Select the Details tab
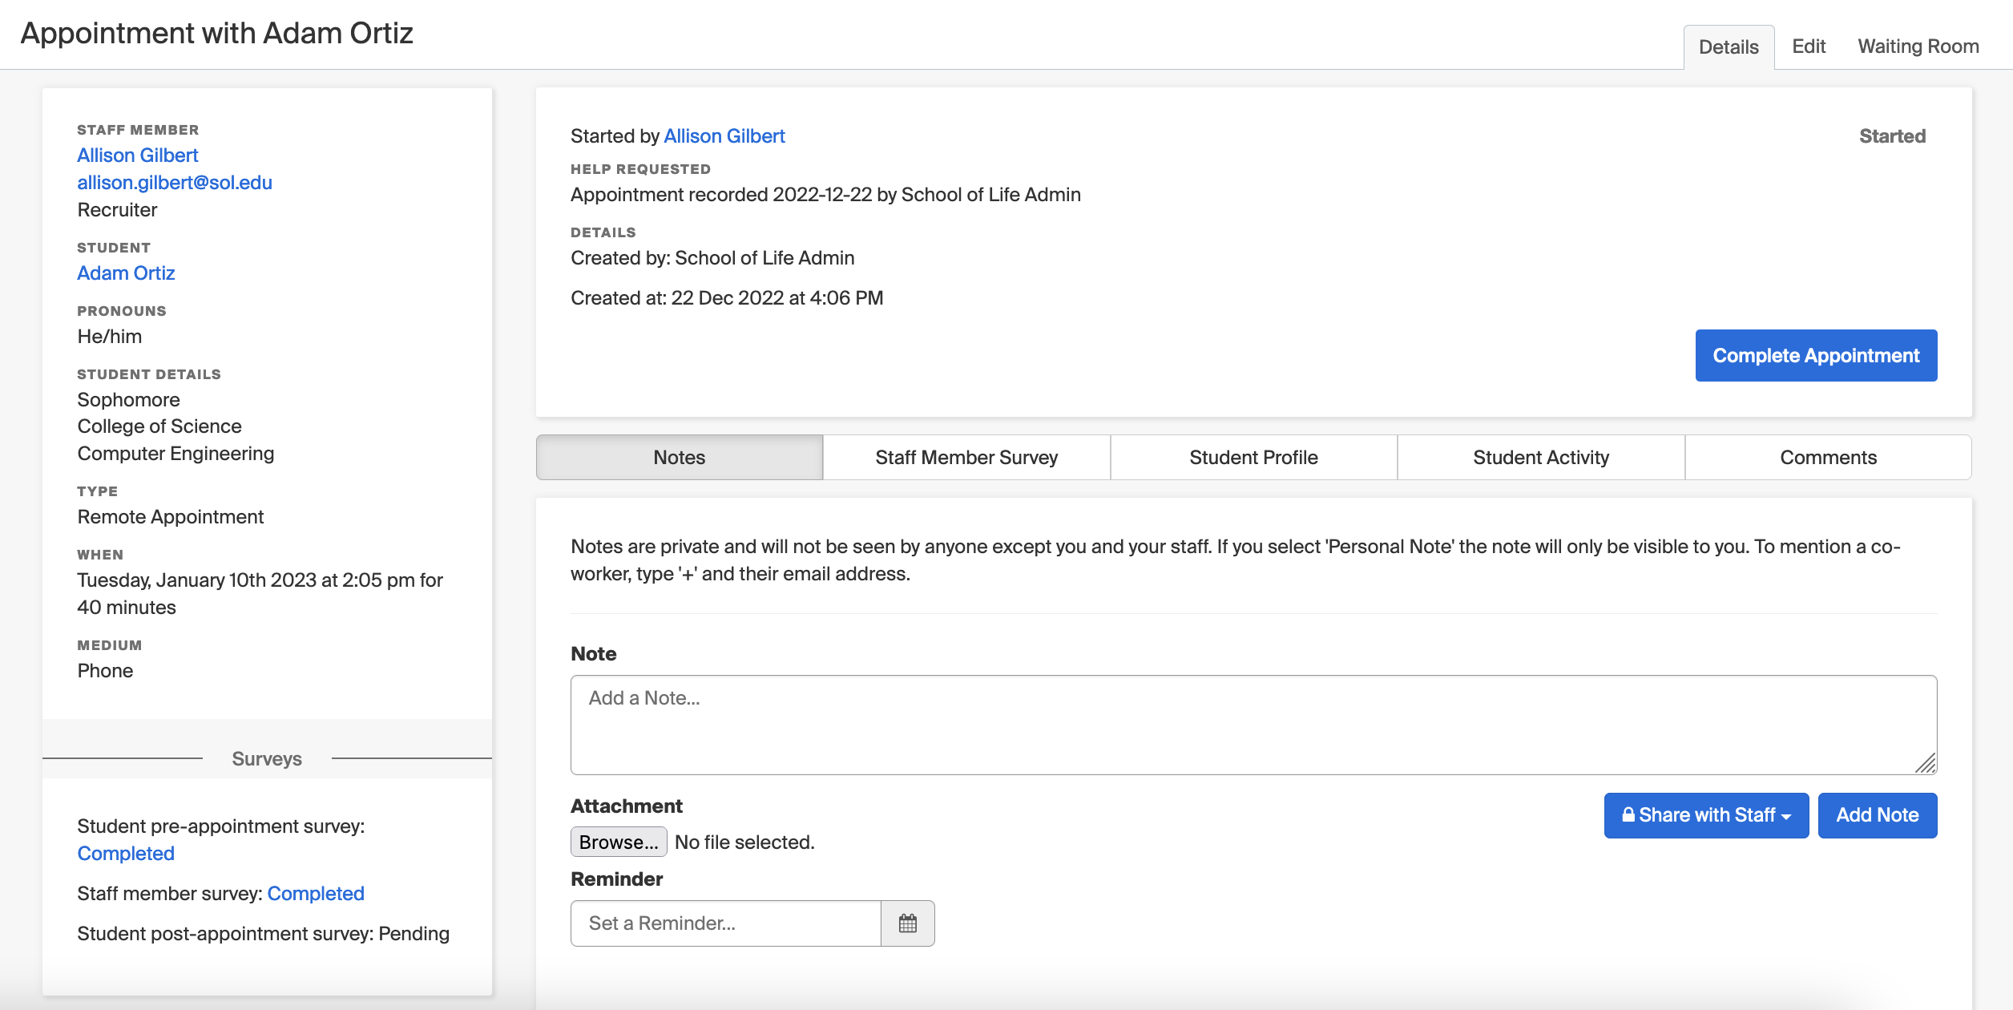The width and height of the screenshot is (2013, 1010). 1728,47
